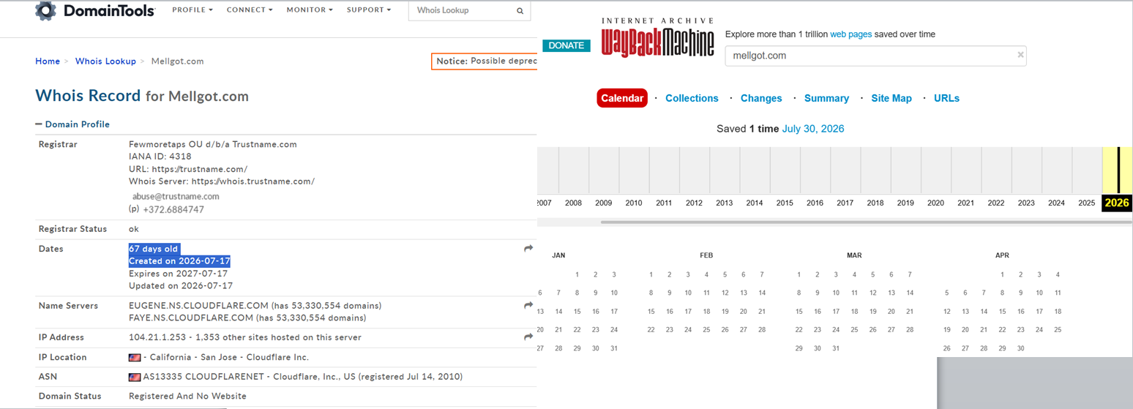Open the 'web pages' link

(x=850, y=34)
